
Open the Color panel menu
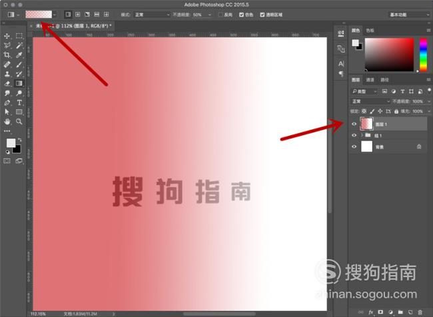pyautogui.click(x=428, y=31)
